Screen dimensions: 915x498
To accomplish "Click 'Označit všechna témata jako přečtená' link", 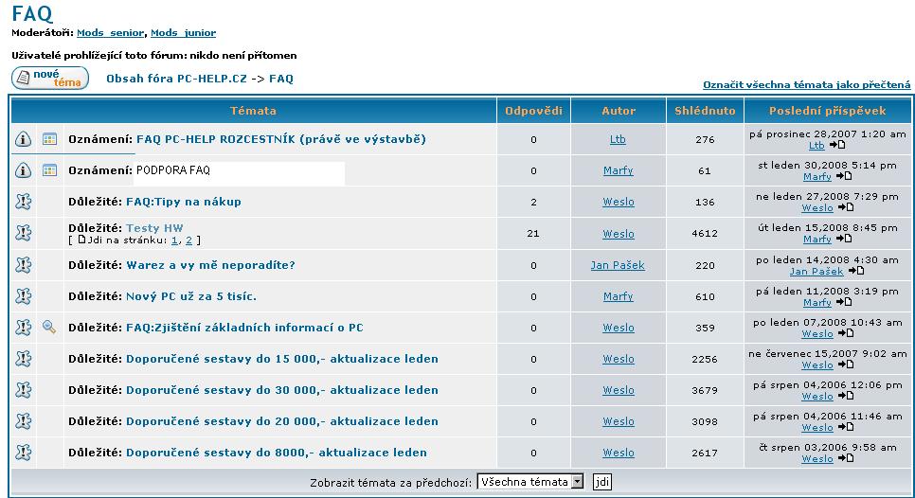I will [x=806, y=85].
